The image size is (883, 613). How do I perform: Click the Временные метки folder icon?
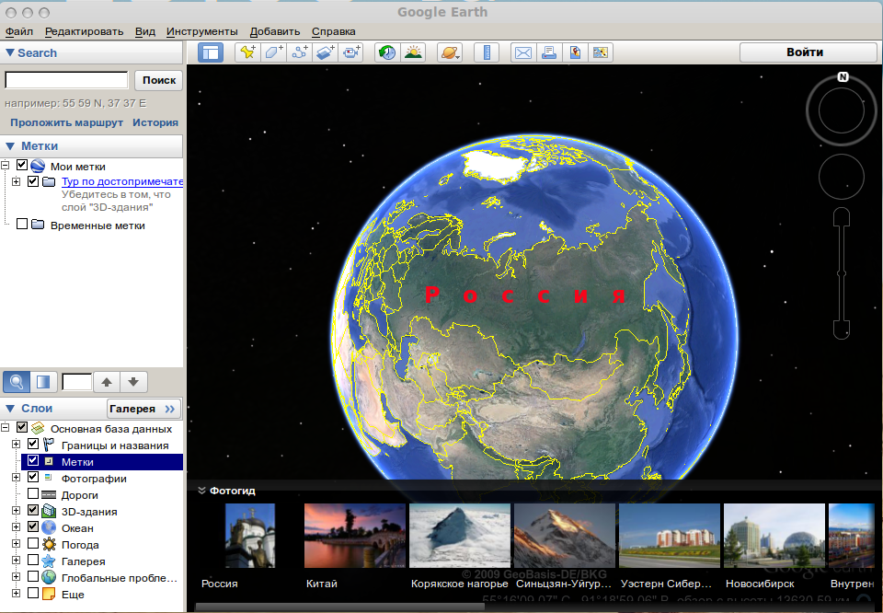point(38,225)
